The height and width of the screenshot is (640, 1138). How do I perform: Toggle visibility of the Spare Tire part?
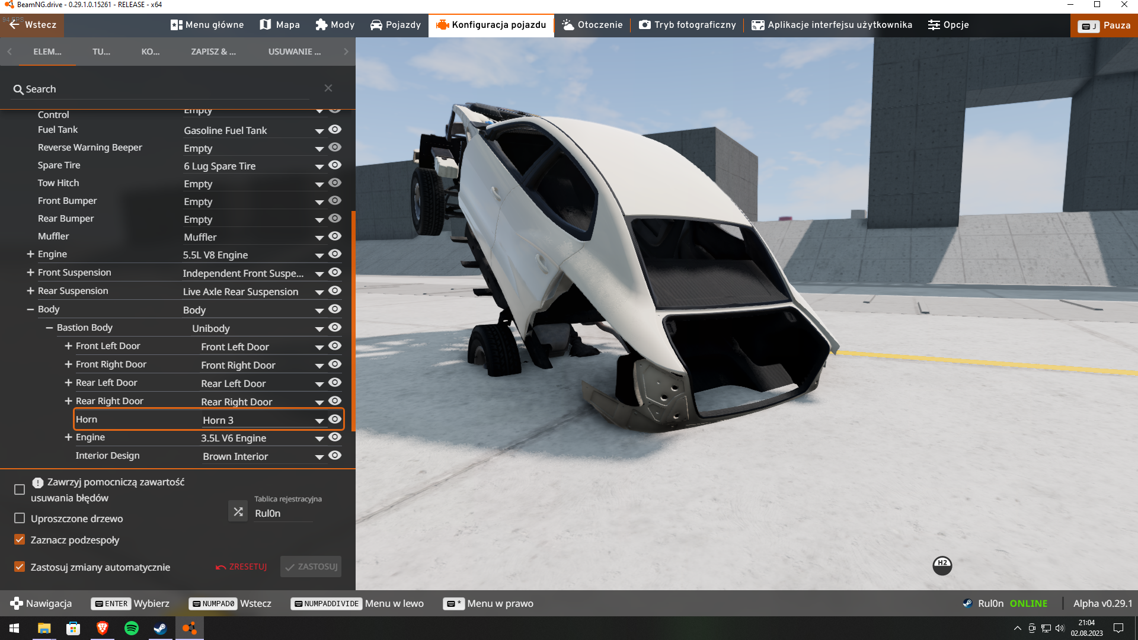[x=335, y=165]
